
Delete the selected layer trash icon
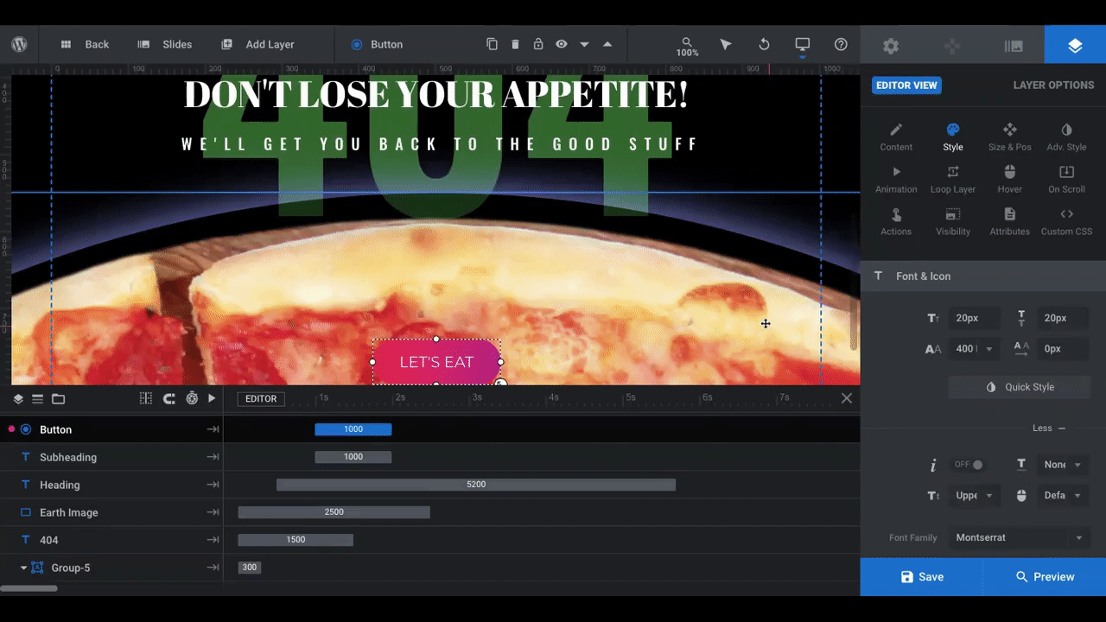515,44
